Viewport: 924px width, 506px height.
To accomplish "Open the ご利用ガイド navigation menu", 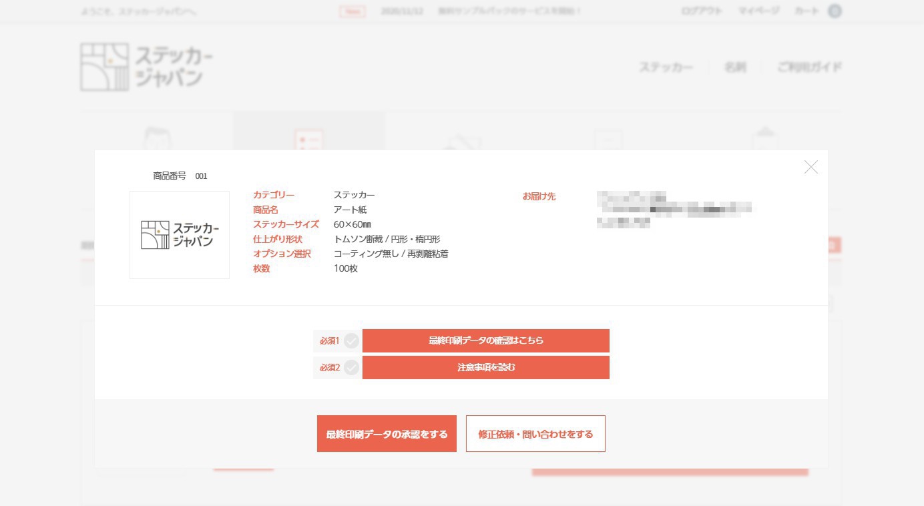I will click(809, 67).
